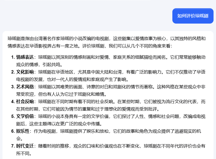Screen dimensions: 216x159
Task: Click the bold heading 娱乐性
Action: 23,131
